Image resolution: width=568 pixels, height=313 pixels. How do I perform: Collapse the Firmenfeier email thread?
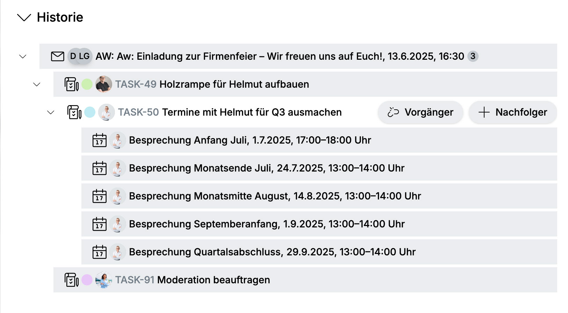coord(23,56)
